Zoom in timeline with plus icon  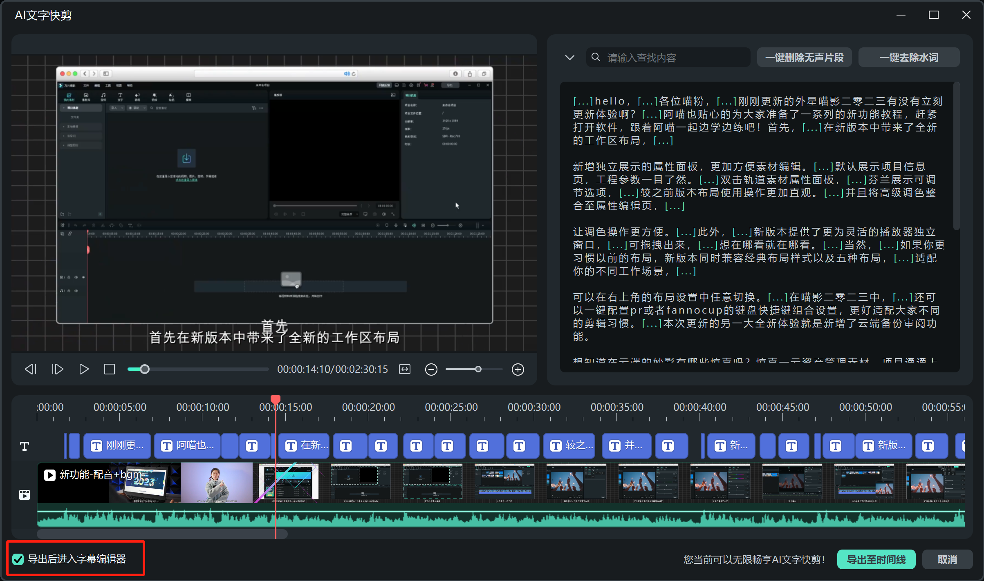(x=518, y=370)
